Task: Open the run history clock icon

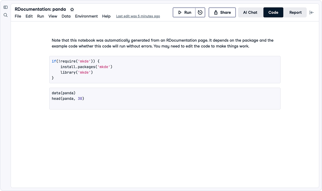Action: [200, 13]
